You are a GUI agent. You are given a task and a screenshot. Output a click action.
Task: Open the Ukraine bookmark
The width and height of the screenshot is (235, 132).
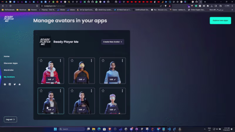(61, 10)
